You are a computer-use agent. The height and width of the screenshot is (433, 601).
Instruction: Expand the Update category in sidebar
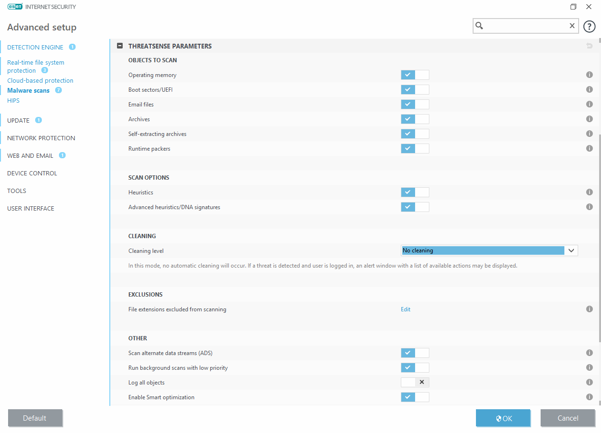(x=19, y=120)
